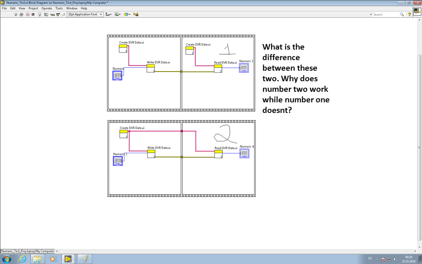Viewport: 422px width, 264px height.
Task: Click the Pause button
Action: pyautogui.click(x=33, y=14)
